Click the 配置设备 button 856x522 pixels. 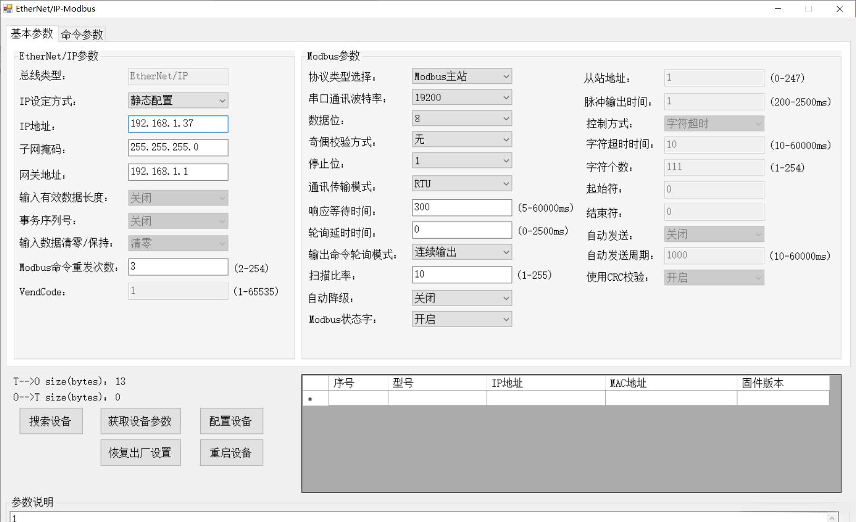pyautogui.click(x=231, y=421)
